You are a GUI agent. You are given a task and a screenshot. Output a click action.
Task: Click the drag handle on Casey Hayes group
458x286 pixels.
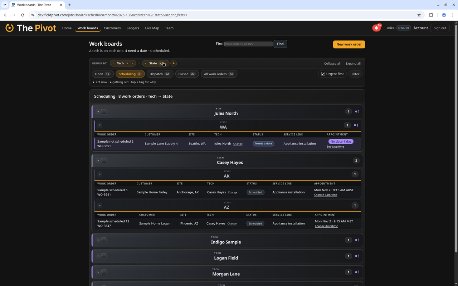coord(104,161)
